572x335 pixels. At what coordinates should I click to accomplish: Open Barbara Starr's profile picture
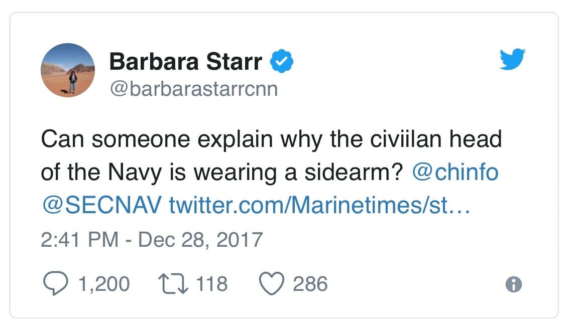click(68, 70)
